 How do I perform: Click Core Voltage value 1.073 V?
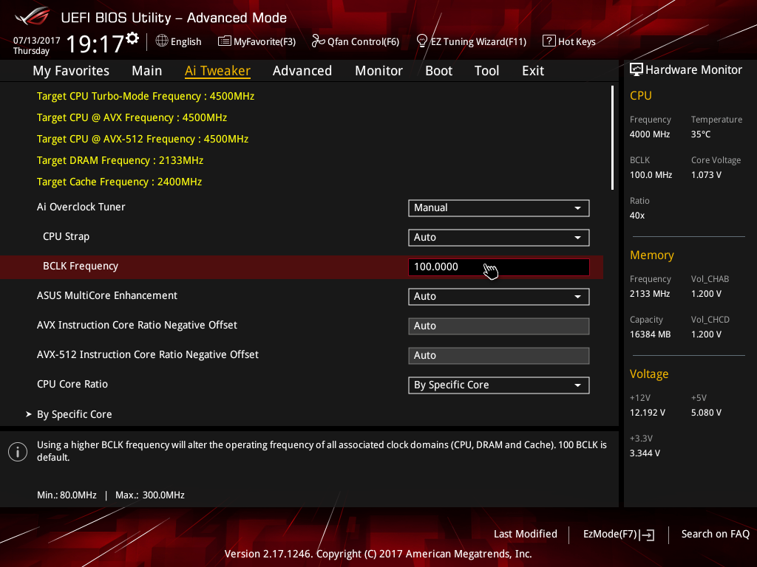[706, 174]
